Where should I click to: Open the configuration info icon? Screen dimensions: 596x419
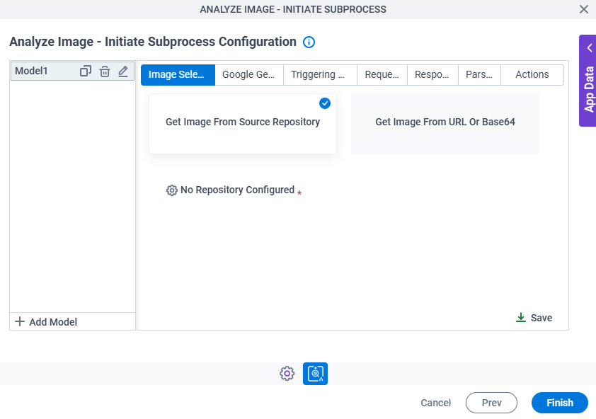click(309, 42)
